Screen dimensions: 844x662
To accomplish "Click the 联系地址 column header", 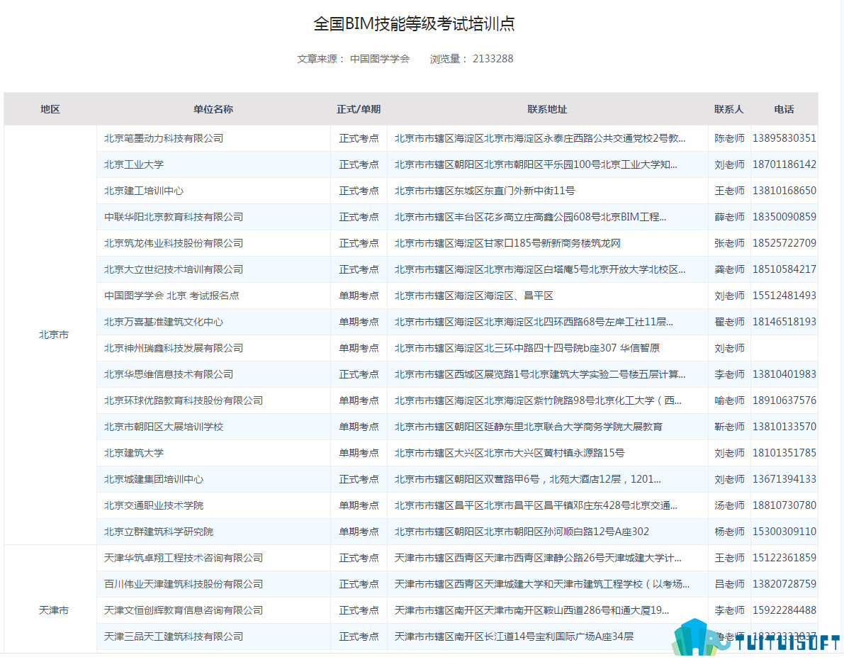I will pyautogui.click(x=547, y=109).
